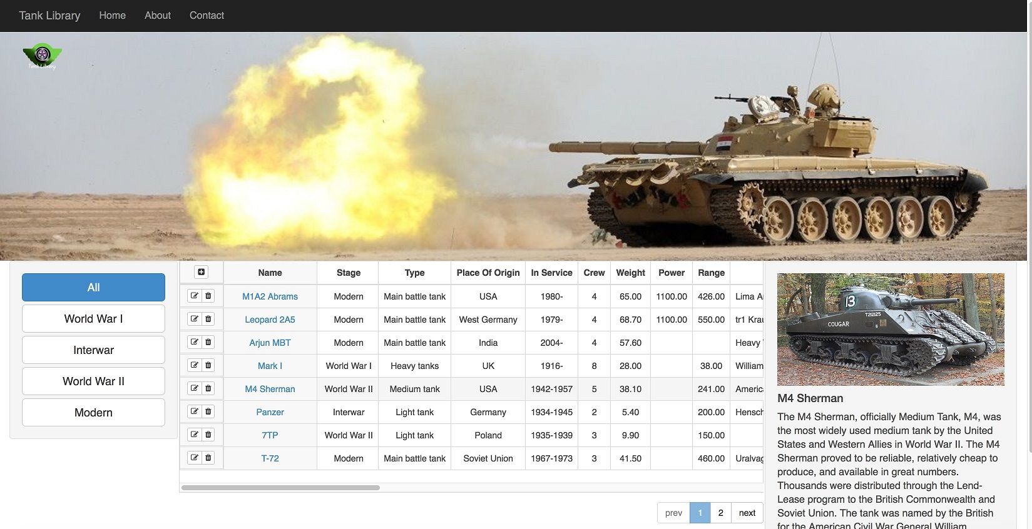This screenshot has width=1032, height=529.
Task: Trash the Mark I tank row
Action: 208,365
